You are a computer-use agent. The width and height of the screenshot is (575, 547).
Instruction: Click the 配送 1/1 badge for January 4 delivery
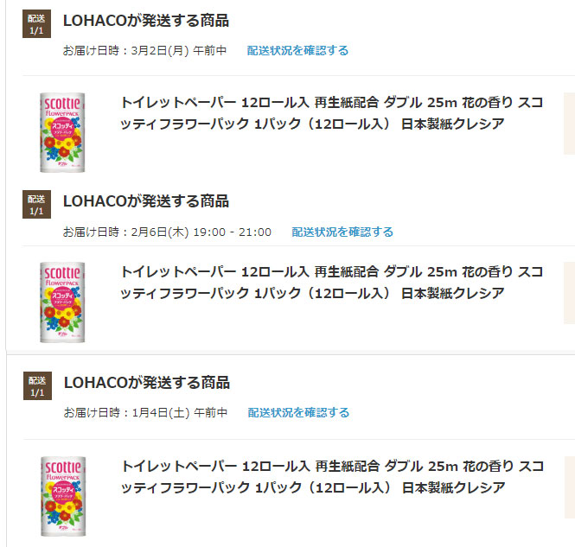tap(37, 385)
